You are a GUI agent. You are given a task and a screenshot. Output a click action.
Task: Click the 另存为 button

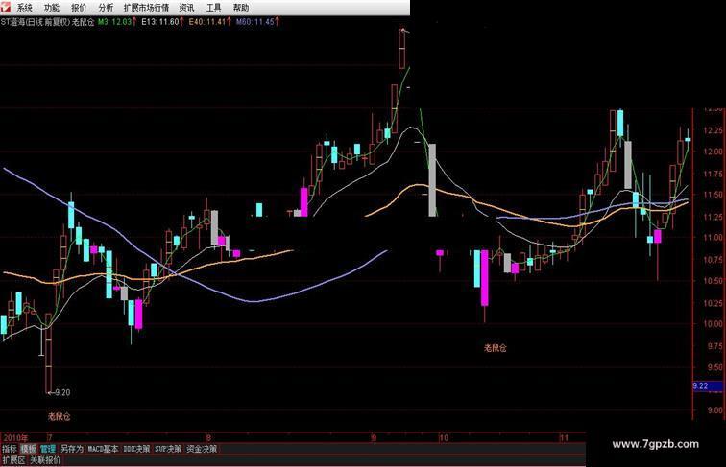pos(72,449)
